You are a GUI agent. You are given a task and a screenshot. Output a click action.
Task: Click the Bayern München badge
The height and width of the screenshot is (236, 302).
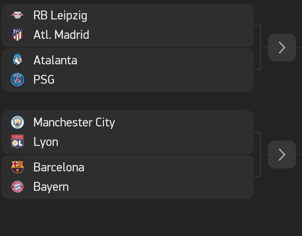pos(17,187)
